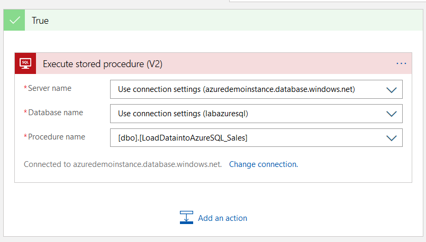The image size is (426, 242).
Task: Open the ellipsis menu on the stored procedure card
Action: 401,63
